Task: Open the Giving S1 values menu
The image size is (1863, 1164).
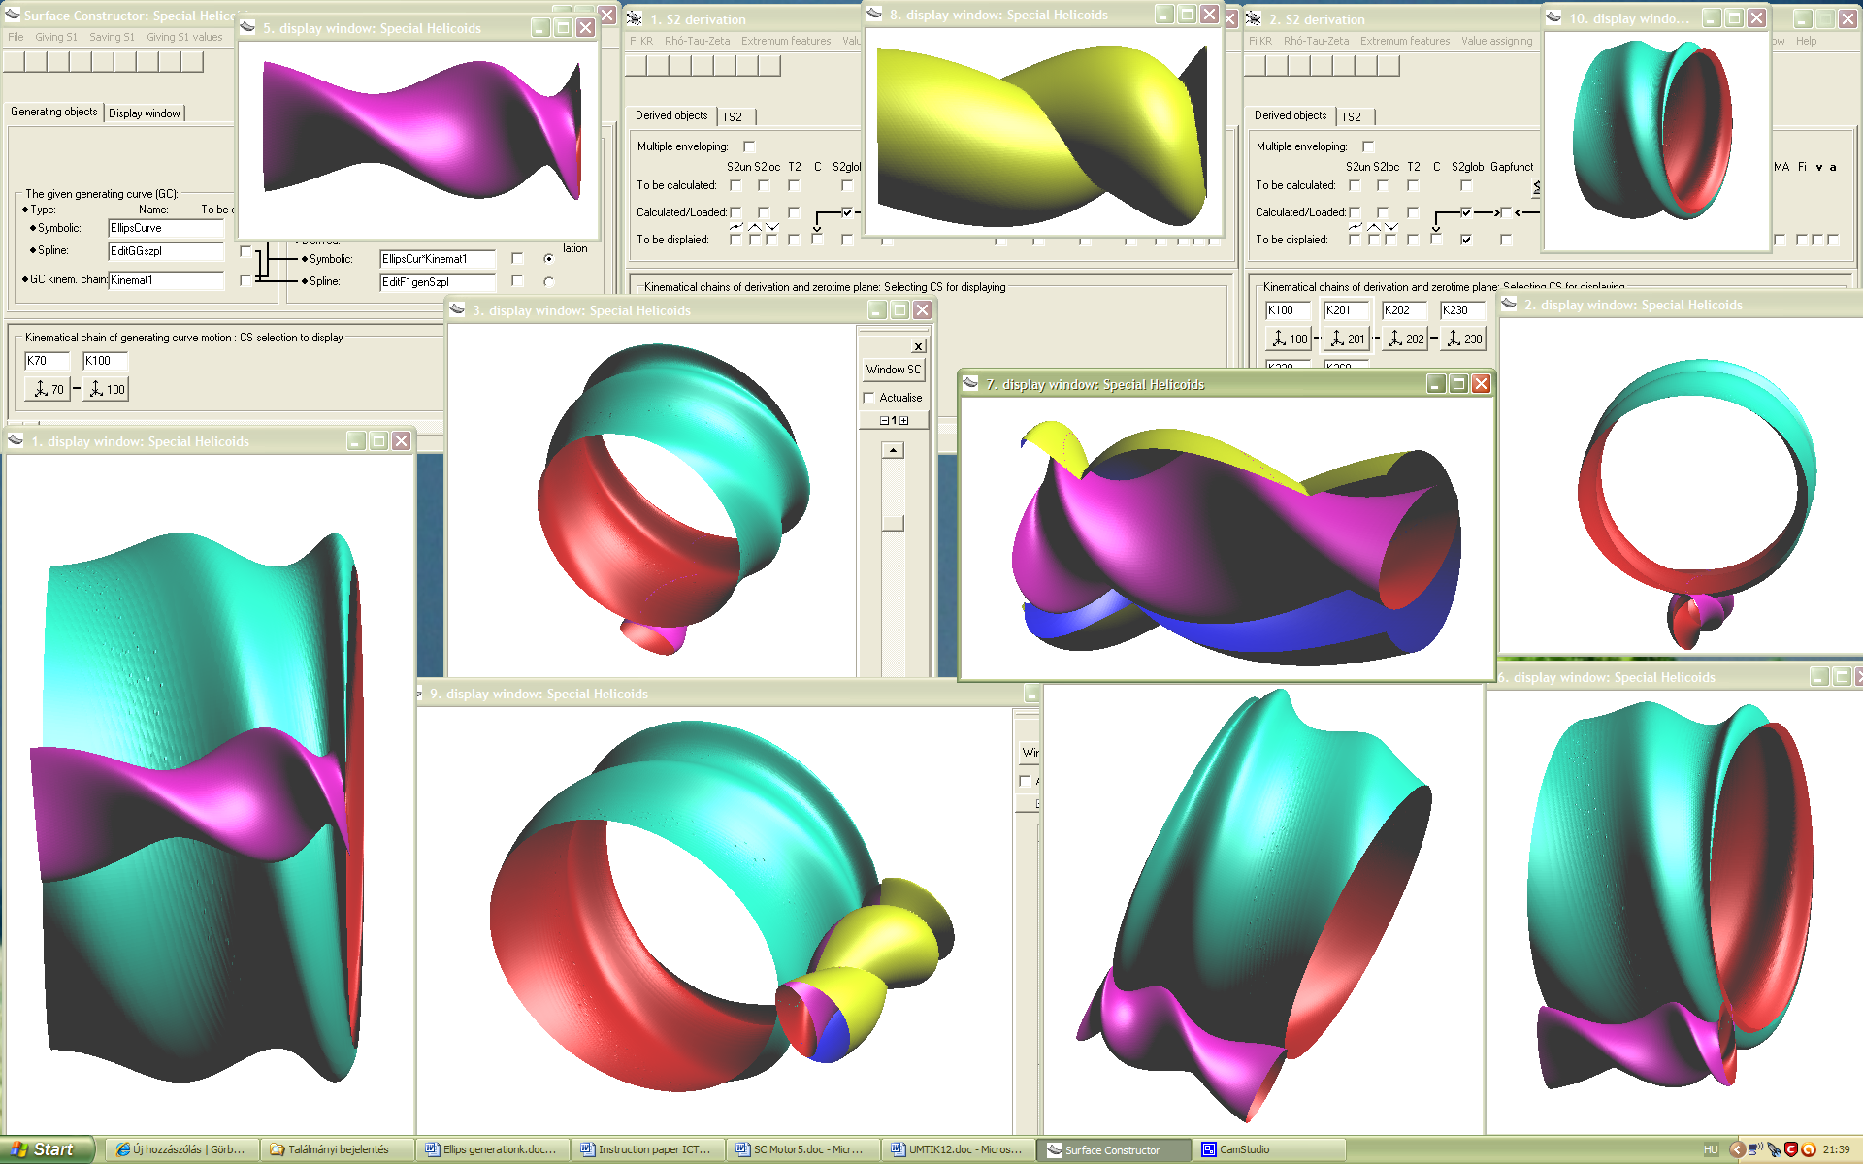Action: click(x=184, y=37)
